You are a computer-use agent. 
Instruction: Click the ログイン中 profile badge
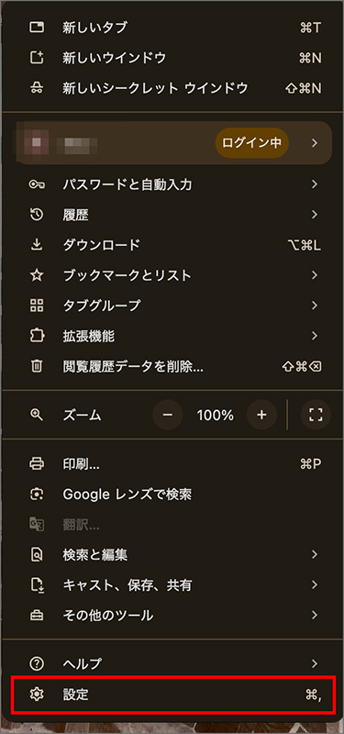click(x=251, y=143)
